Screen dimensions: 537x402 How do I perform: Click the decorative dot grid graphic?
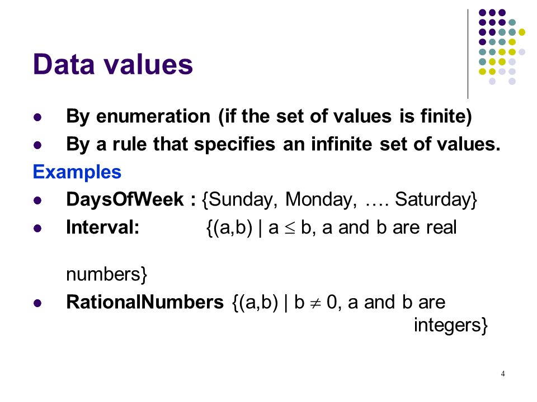(502, 47)
